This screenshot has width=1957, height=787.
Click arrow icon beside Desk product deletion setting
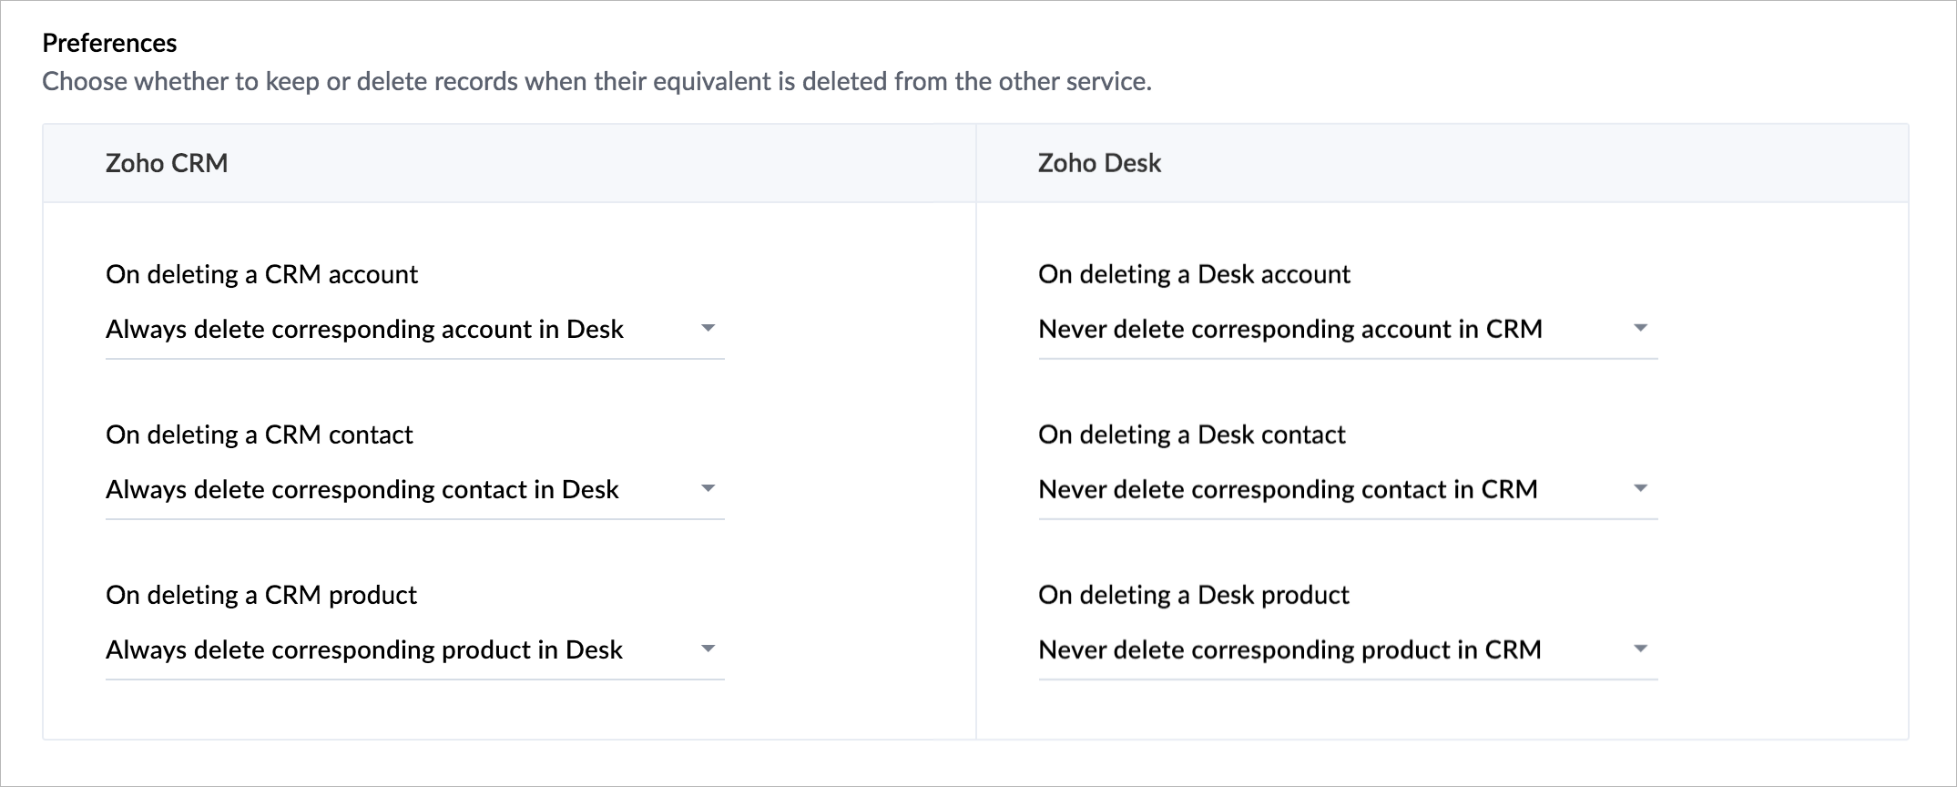tap(1640, 649)
